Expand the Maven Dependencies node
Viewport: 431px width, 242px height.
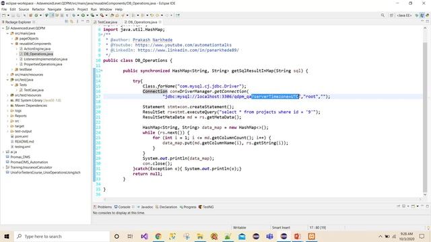(x=7, y=106)
